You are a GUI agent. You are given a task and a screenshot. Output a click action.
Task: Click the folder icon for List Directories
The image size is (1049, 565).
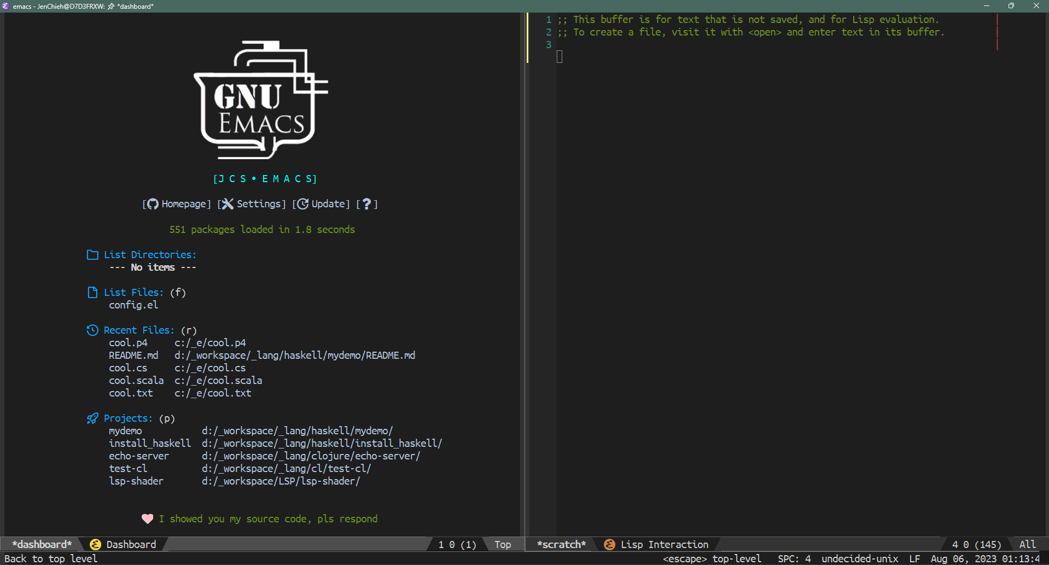pos(92,255)
